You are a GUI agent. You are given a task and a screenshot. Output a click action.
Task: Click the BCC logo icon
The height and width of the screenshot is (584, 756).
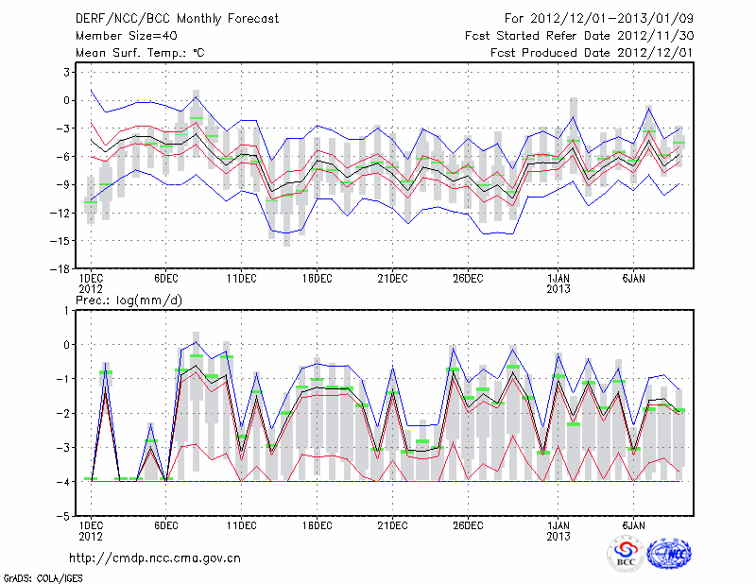click(x=626, y=555)
